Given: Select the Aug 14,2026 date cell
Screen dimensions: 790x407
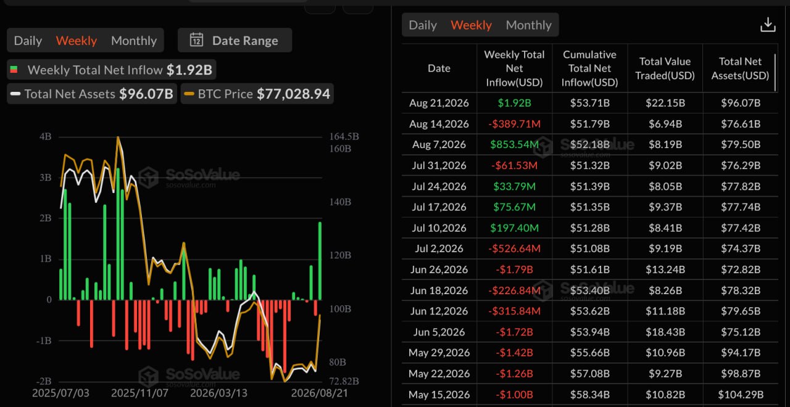Looking at the screenshot, I should pos(439,124).
